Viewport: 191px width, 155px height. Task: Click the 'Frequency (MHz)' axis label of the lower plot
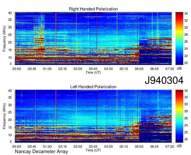click(x=4, y=116)
